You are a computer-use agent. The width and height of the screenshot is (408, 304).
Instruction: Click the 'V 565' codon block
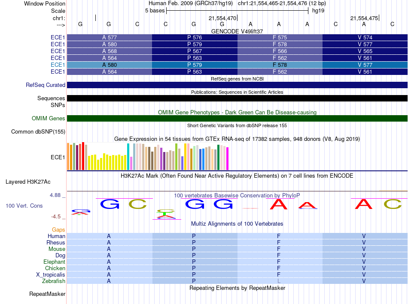click(x=365, y=51)
